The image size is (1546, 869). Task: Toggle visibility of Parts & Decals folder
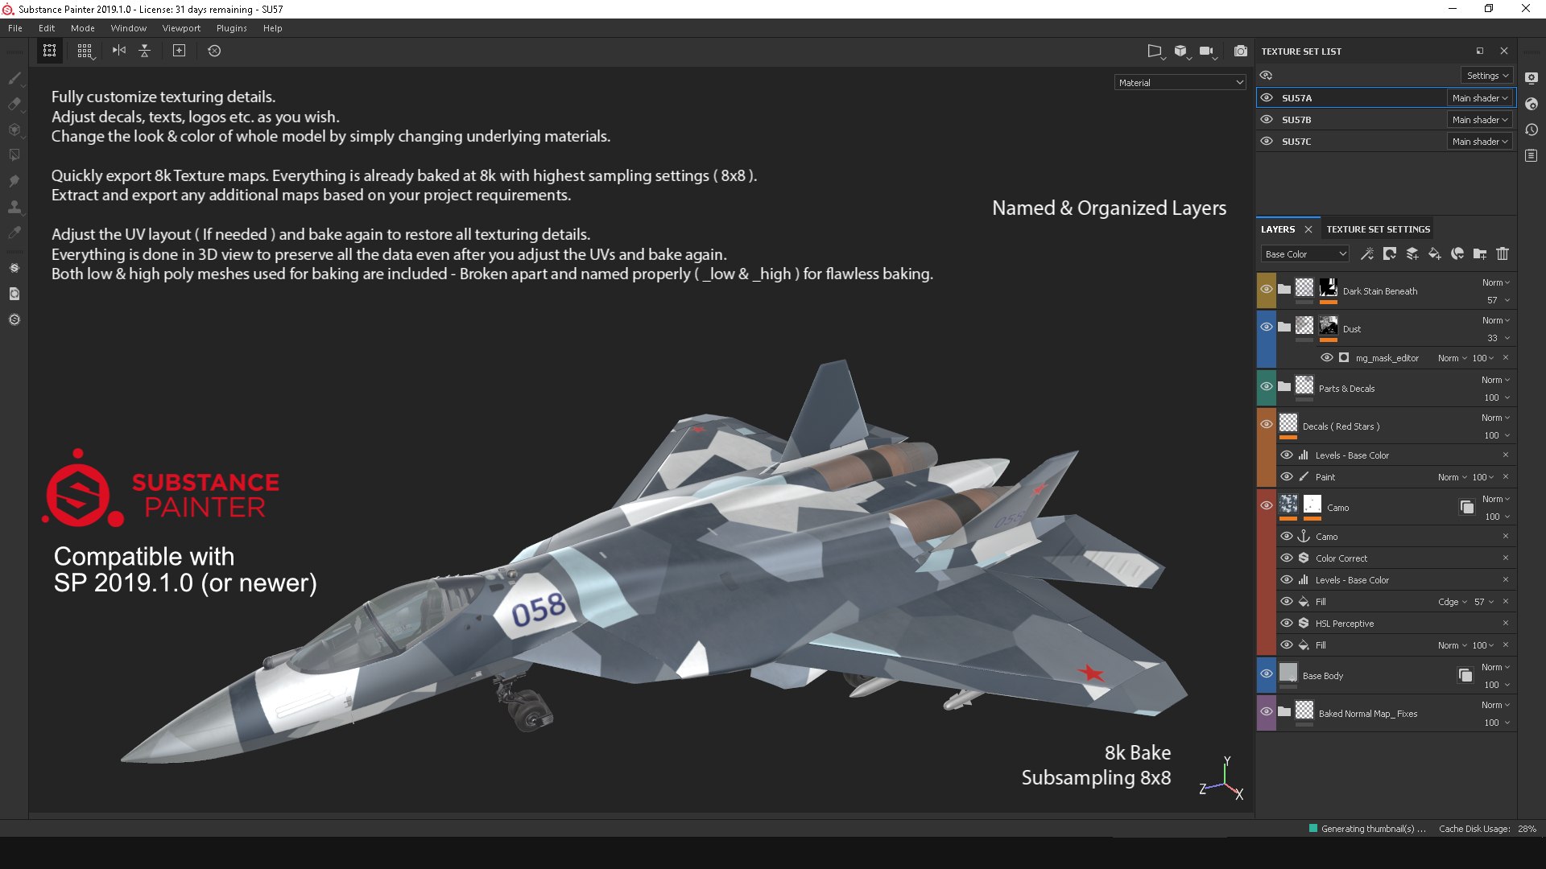point(1267,386)
